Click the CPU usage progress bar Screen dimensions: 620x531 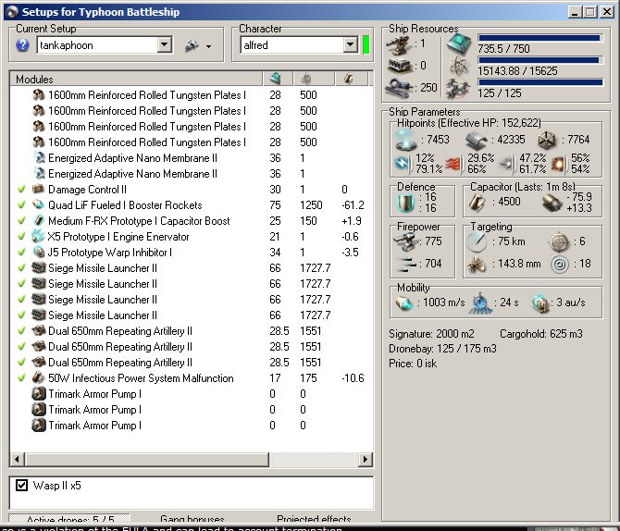[x=540, y=38]
